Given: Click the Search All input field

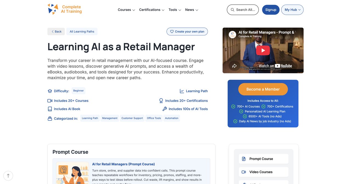Looking at the screenshot, I should click(x=243, y=10).
